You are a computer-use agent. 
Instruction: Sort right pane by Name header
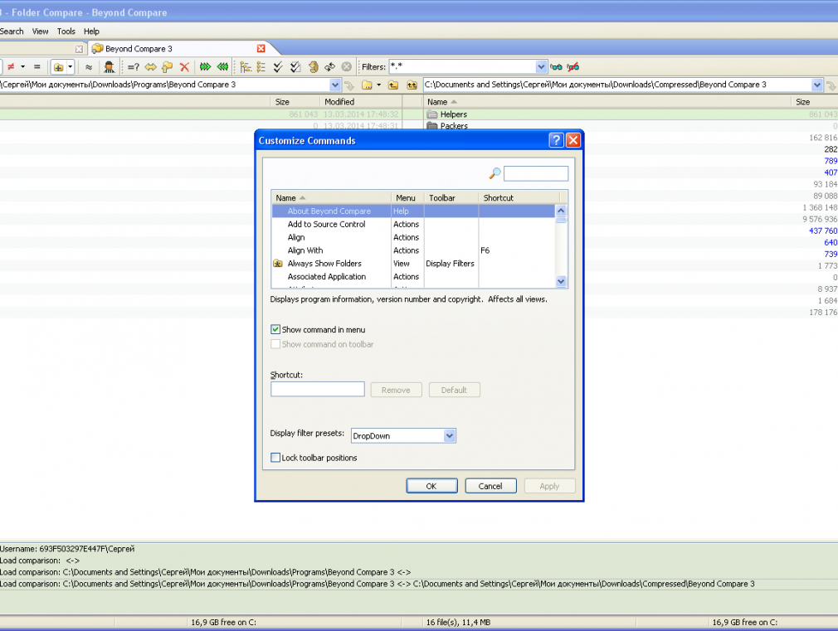pyautogui.click(x=607, y=101)
